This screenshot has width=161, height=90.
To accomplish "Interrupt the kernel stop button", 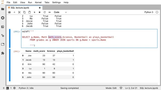I will [39, 12].
